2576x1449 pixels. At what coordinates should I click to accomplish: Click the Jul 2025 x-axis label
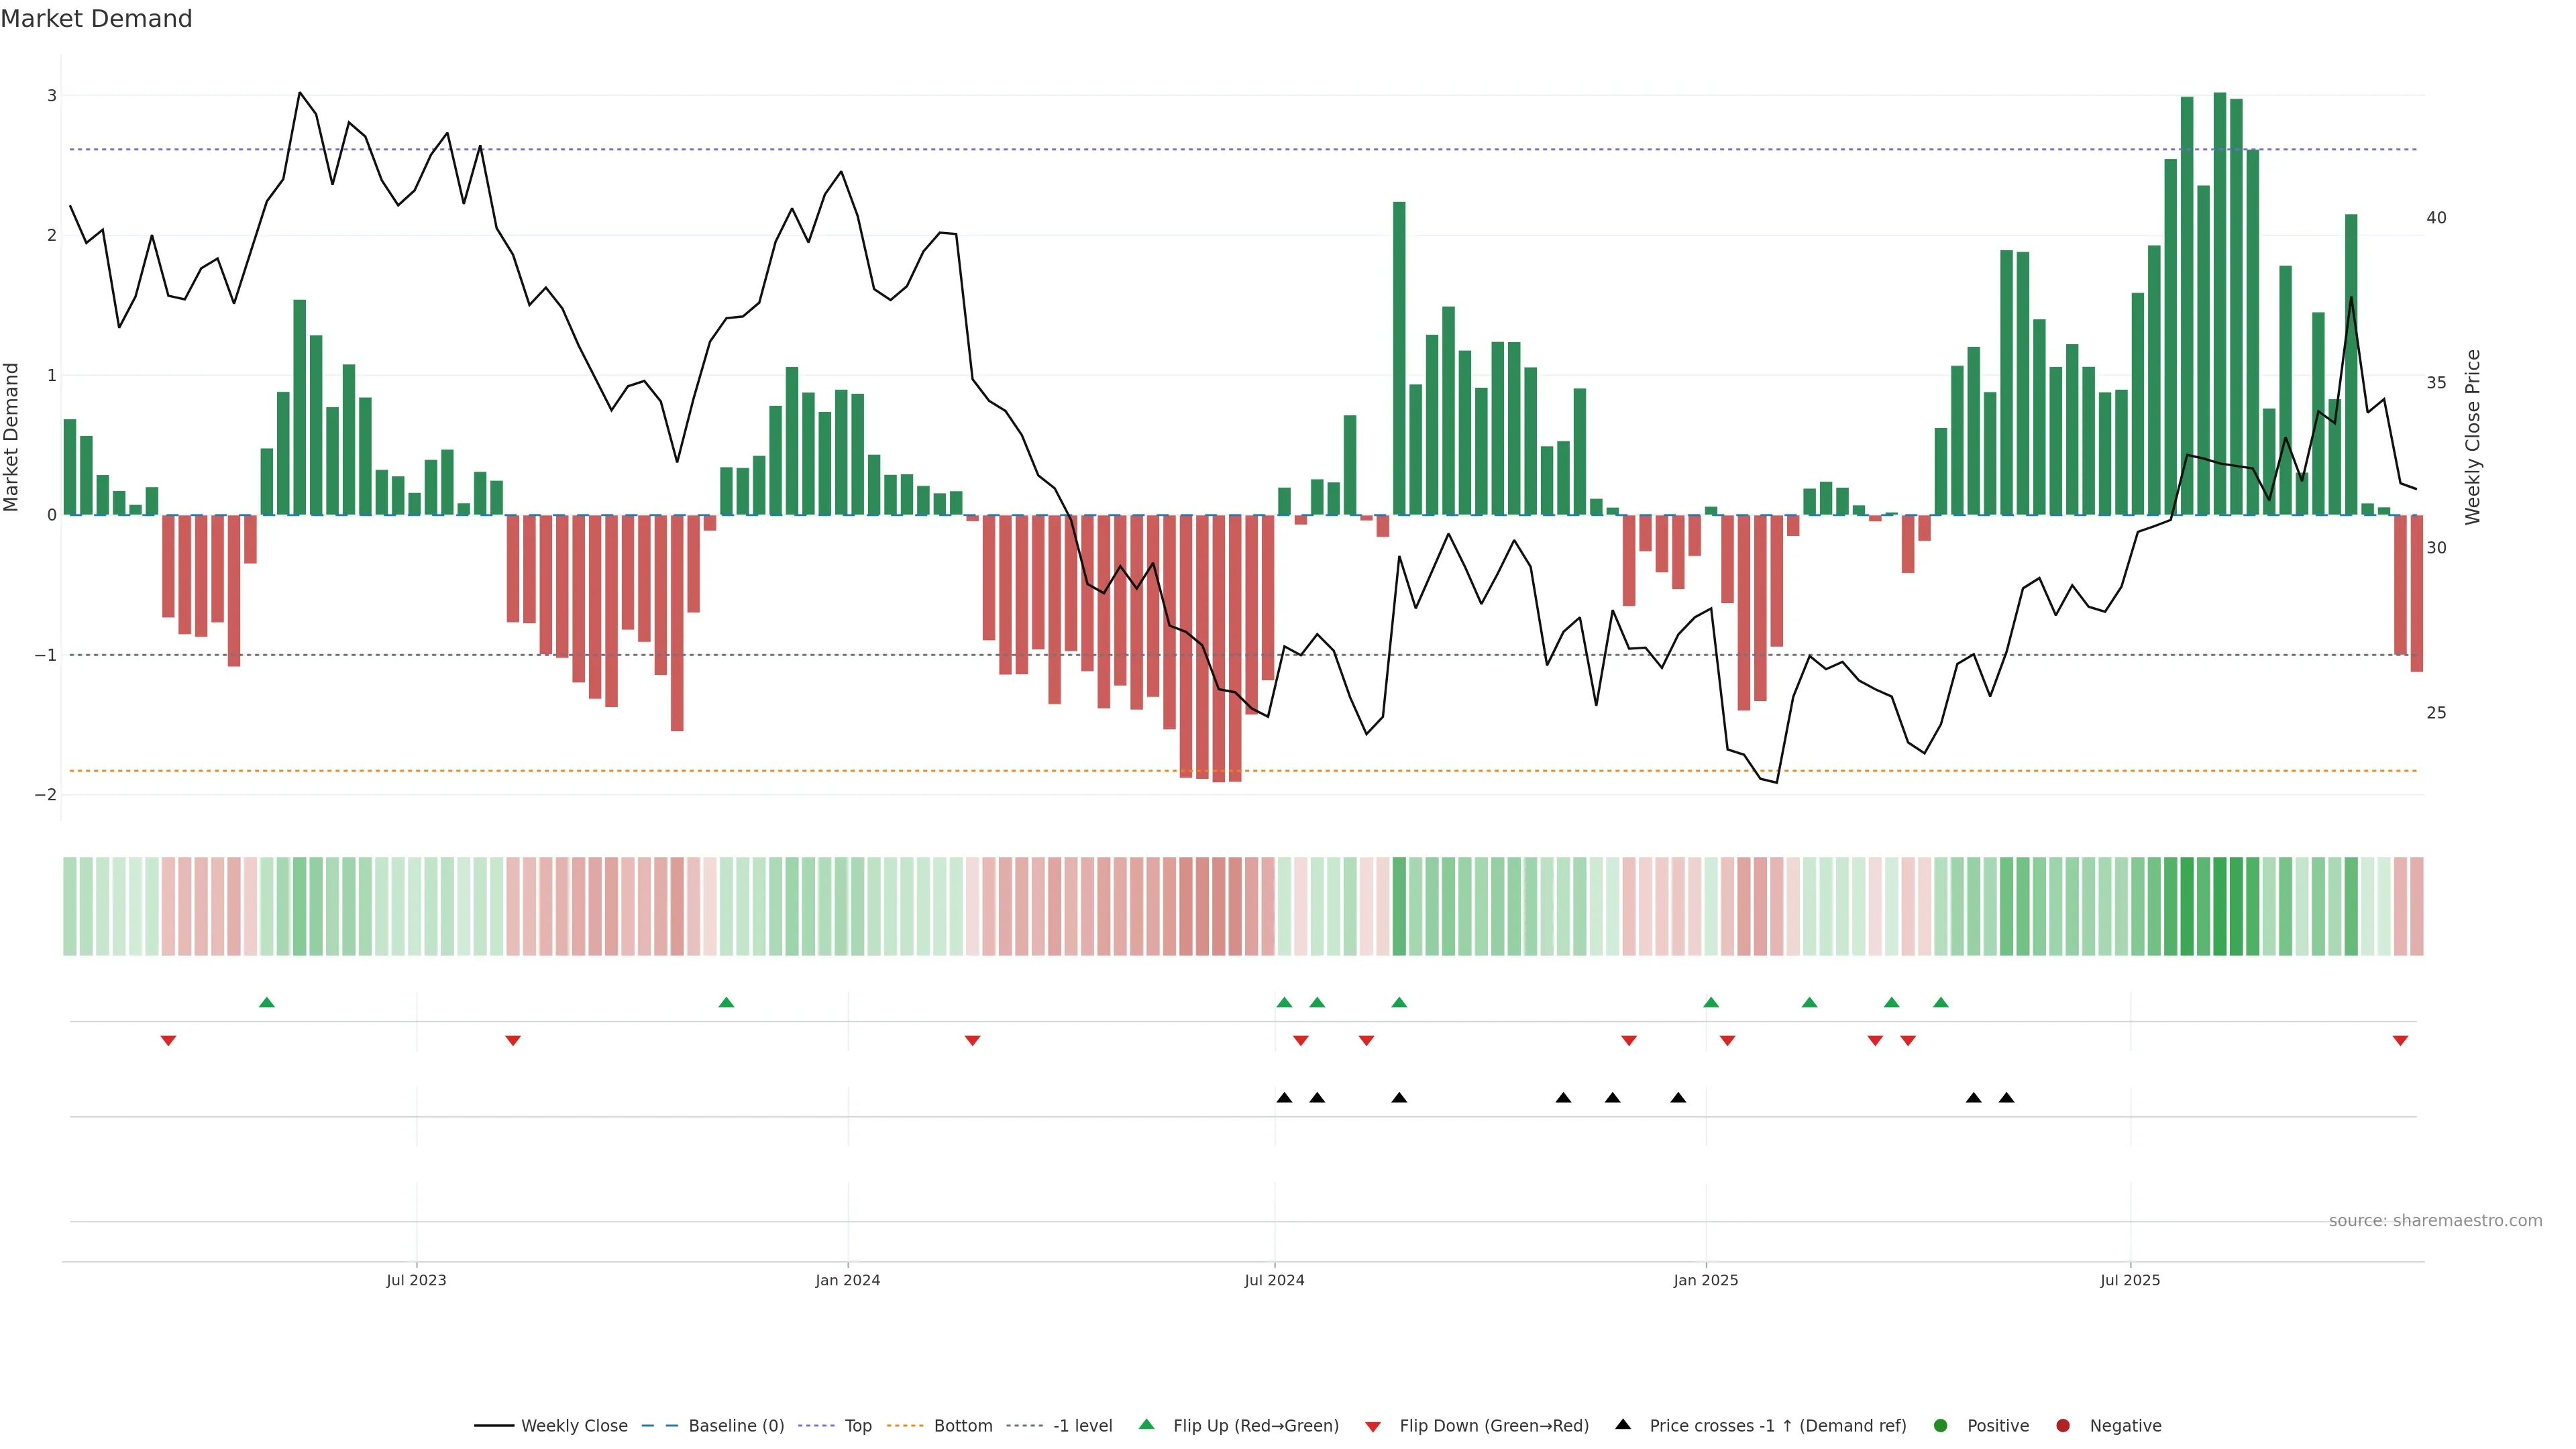tap(2130, 1280)
